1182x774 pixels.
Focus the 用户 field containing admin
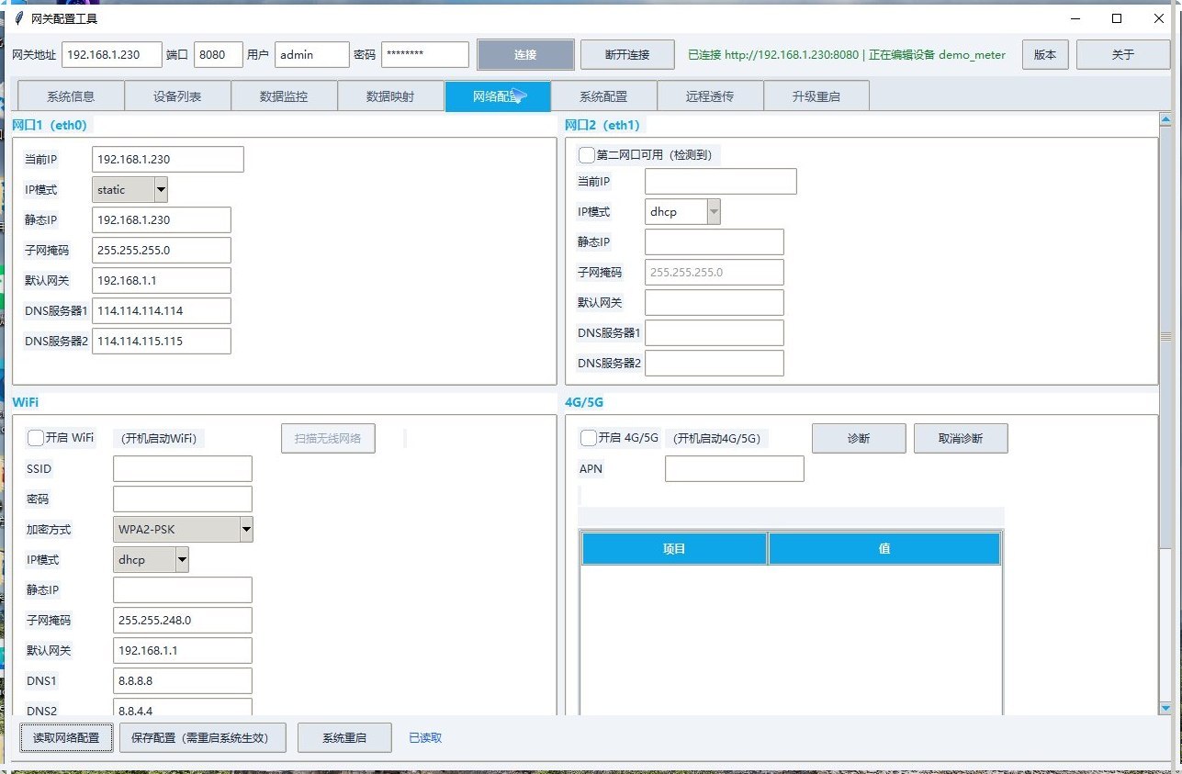point(312,55)
